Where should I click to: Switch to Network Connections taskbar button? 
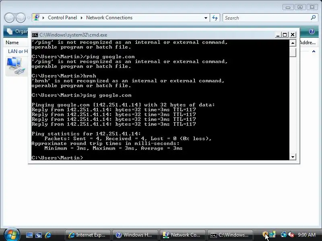tap(182, 235)
